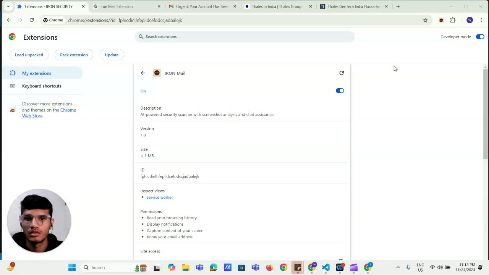Image resolution: width=489 pixels, height=275 pixels.
Task: Close the Iron Mail Extension tab
Action: pos(159,6)
